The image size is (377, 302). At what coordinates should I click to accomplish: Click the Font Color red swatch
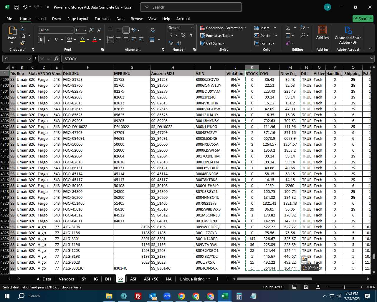pyautogui.click(x=95, y=40)
